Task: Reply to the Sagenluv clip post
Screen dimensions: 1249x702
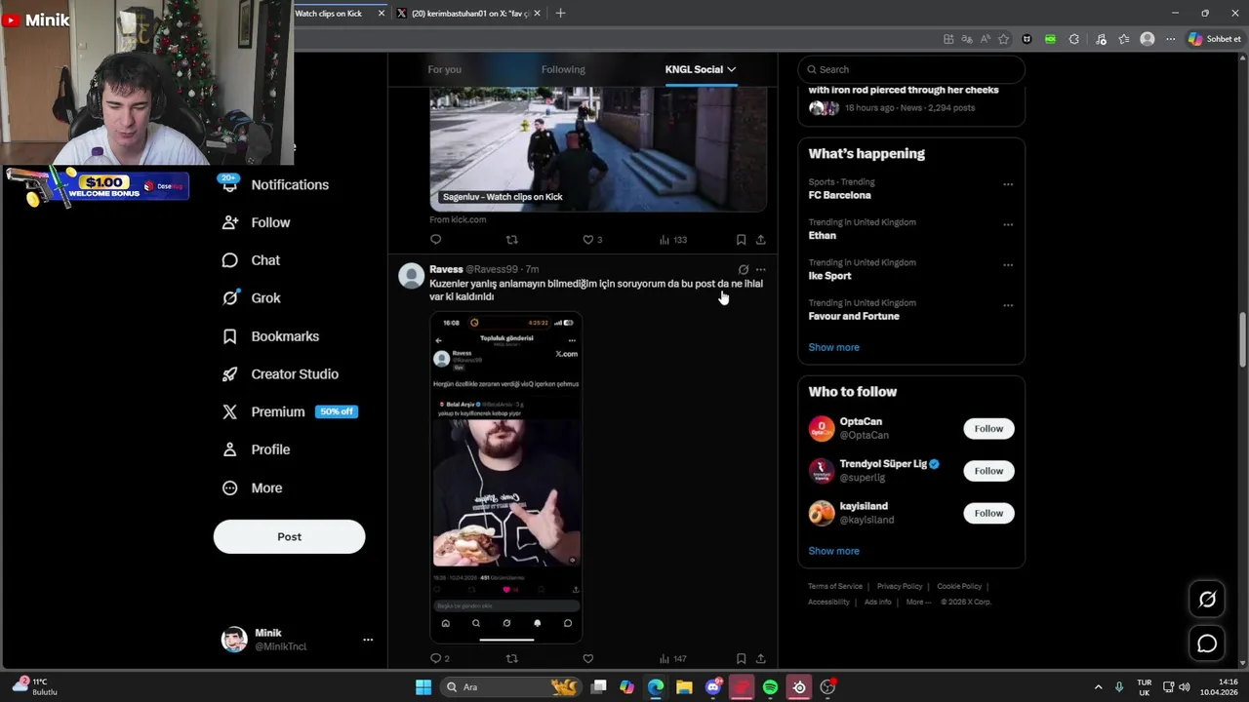Action: tap(436, 240)
